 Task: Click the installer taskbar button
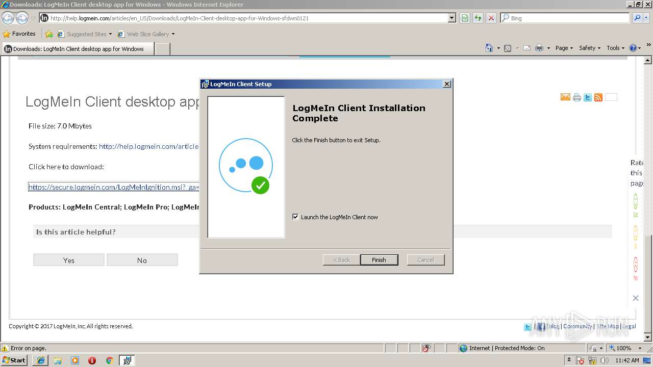click(127, 360)
